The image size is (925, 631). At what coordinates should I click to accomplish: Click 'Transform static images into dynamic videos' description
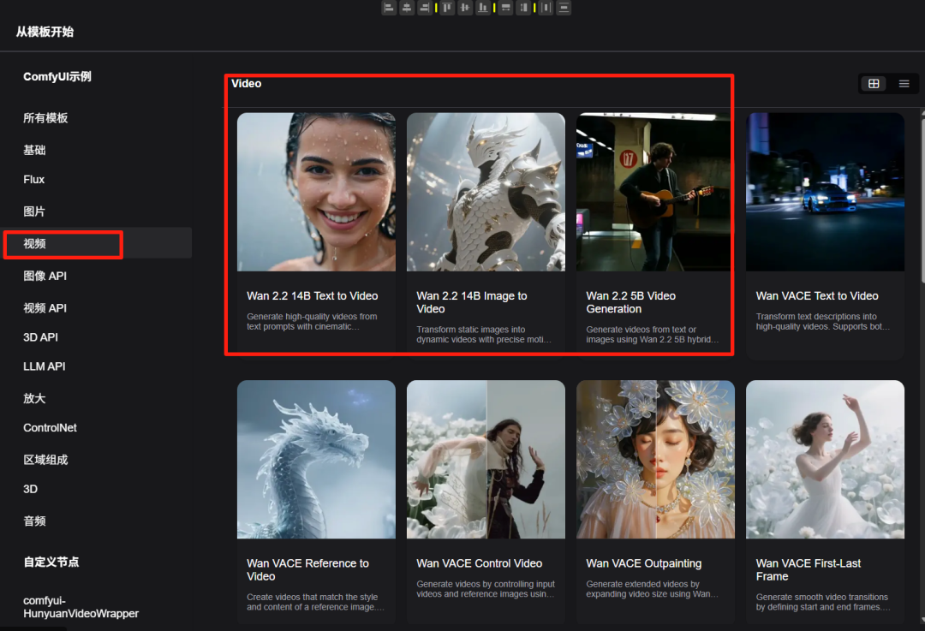484,335
